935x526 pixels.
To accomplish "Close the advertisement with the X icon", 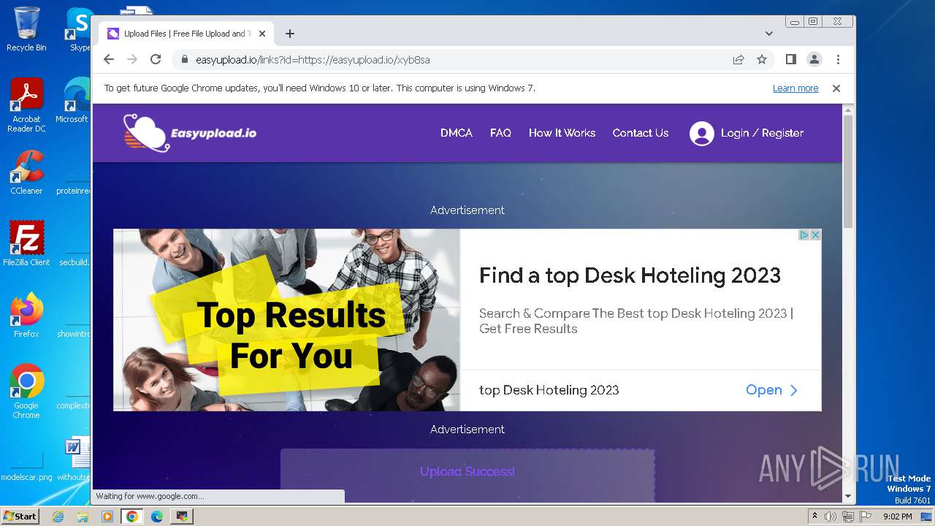I will pyautogui.click(x=816, y=235).
